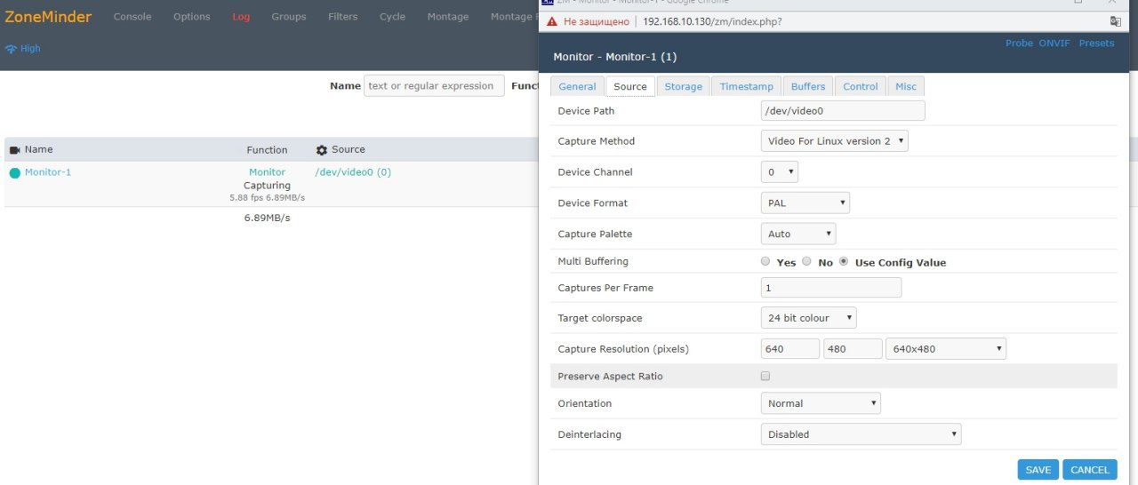Click the translate page icon in address bar
Image resolution: width=1138 pixels, height=485 pixels.
tap(1115, 21)
